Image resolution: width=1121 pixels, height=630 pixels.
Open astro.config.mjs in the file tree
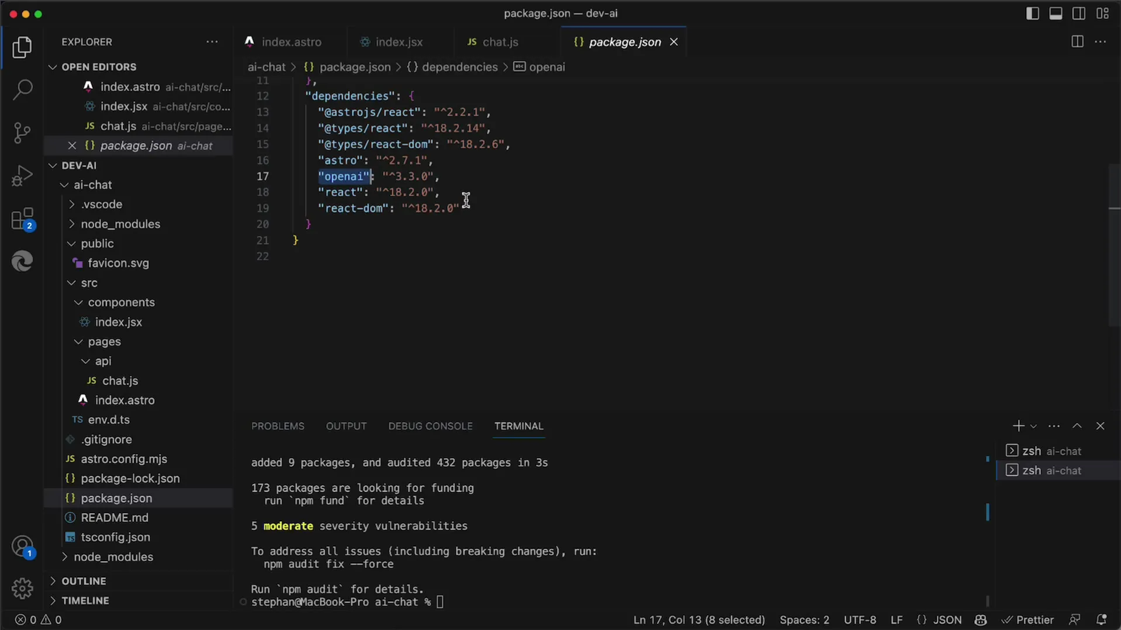124,459
